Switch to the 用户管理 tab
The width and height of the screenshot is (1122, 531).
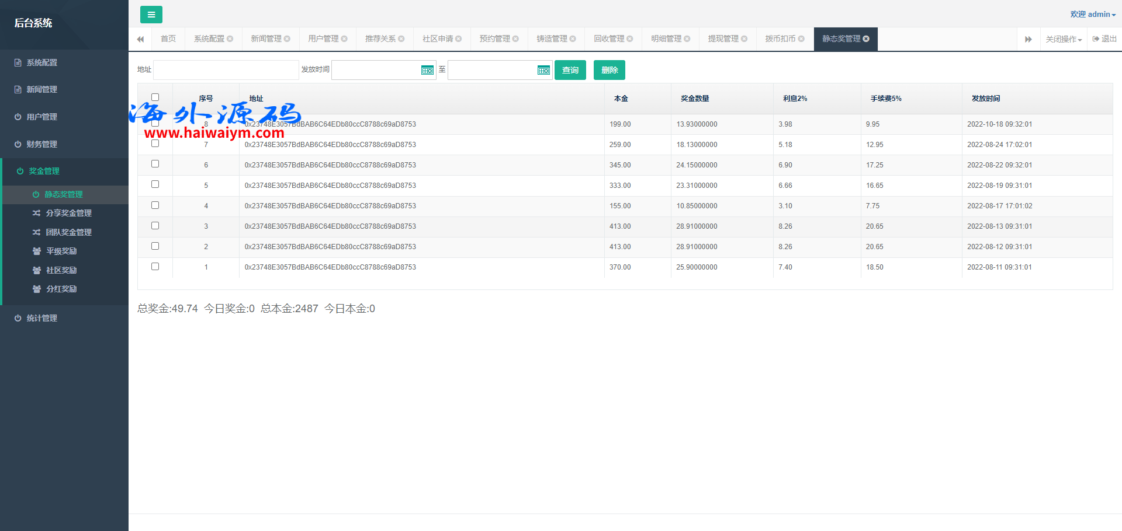tap(323, 39)
